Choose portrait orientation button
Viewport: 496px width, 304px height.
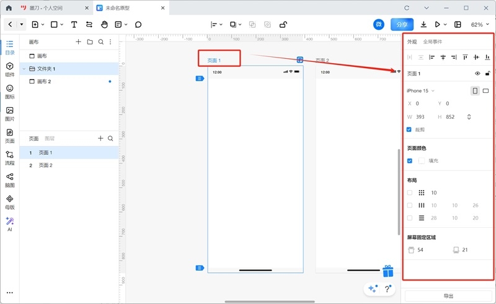click(475, 90)
